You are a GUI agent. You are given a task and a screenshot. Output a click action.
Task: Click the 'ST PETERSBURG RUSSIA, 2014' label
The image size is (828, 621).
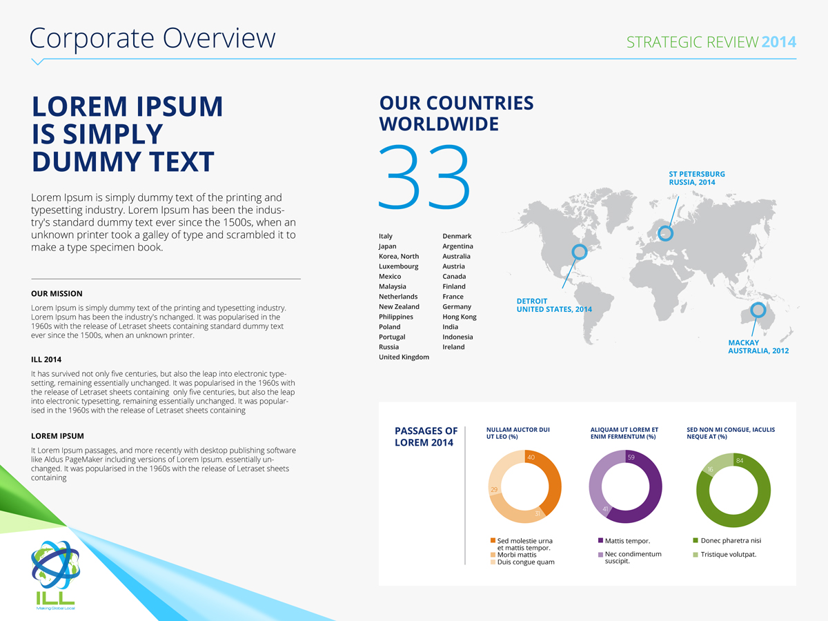pos(697,178)
